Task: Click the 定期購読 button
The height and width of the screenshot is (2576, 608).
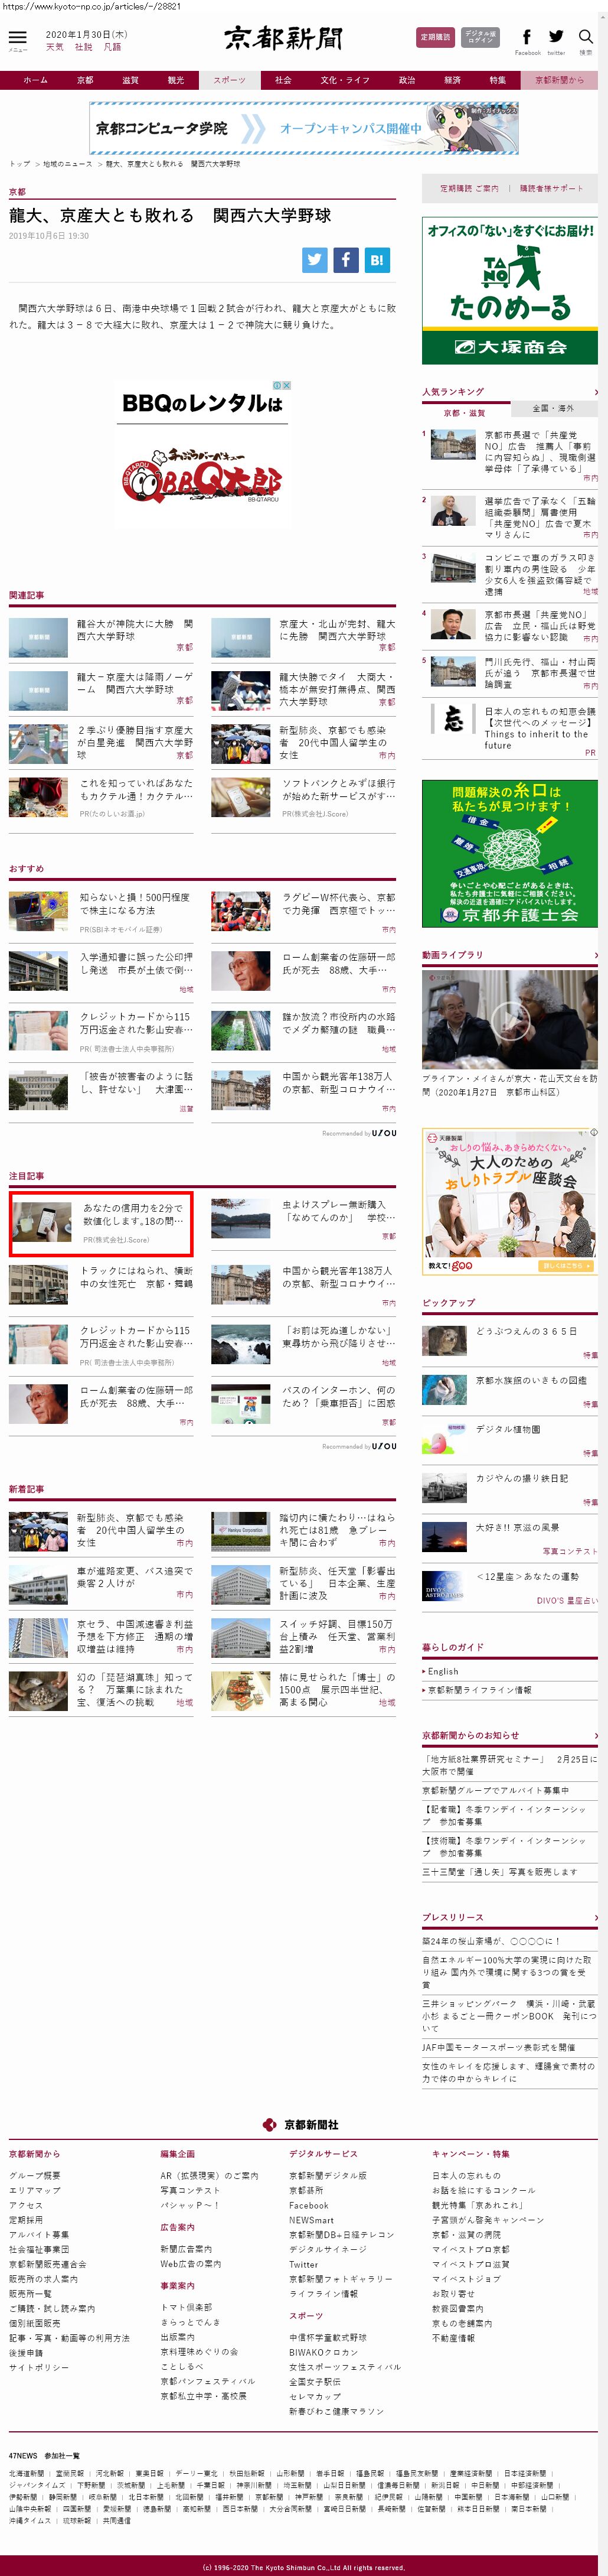Action: pyautogui.click(x=435, y=37)
